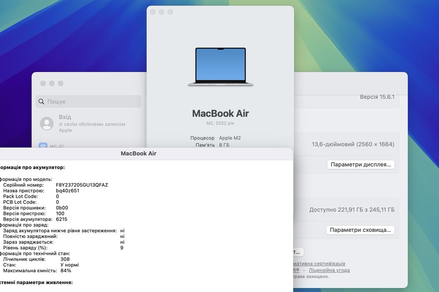This screenshot has height=292, width=439.
Task: Click the Зараз заряджається row label
Action: [28, 242]
